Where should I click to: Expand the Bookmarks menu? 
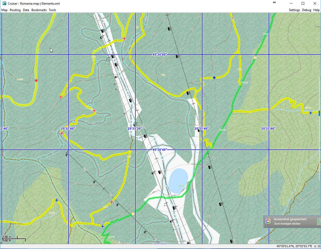39,10
